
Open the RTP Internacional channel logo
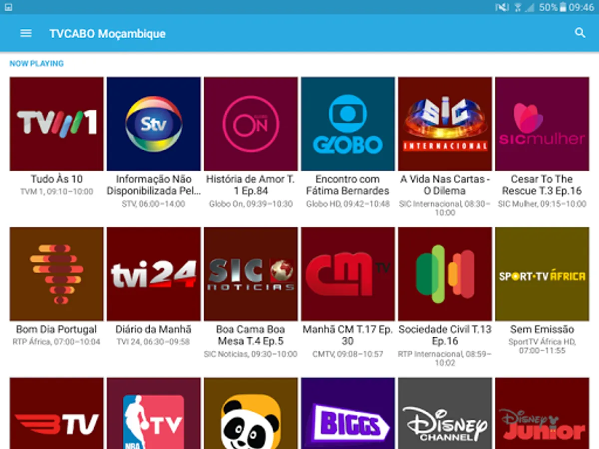[x=445, y=274]
